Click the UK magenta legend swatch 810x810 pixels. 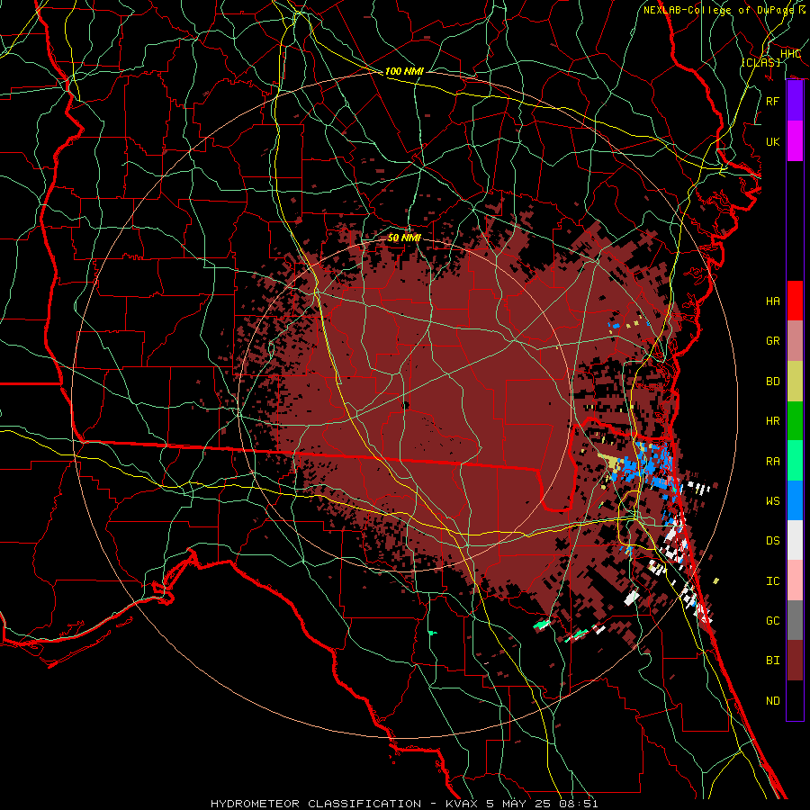pyautogui.click(x=795, y=141)
